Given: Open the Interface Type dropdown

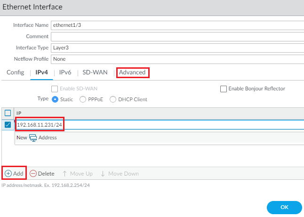Looking at the screenshot, I should tap(177, 48).
